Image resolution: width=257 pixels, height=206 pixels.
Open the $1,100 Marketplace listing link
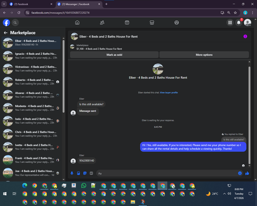pos(99,49)
